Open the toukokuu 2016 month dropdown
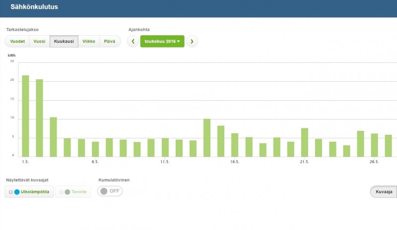 coord(162,42)
